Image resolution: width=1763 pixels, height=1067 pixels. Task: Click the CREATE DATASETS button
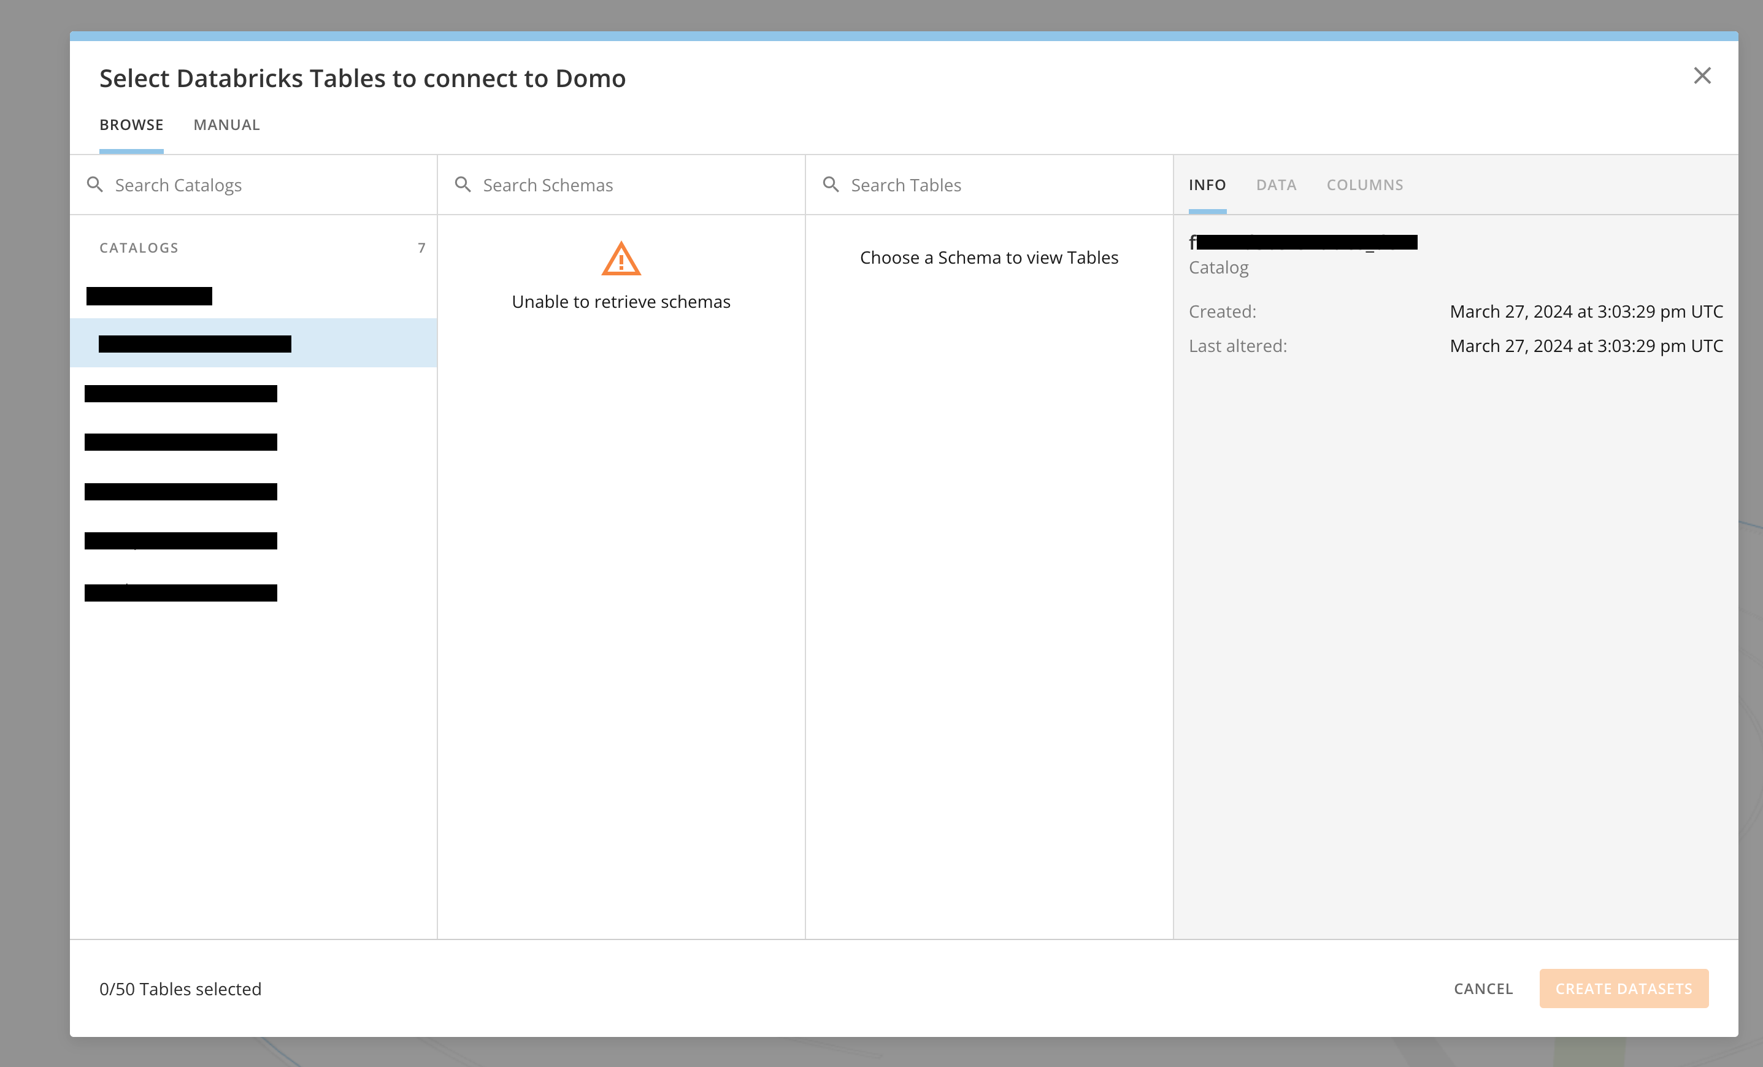click(1624, 989)
